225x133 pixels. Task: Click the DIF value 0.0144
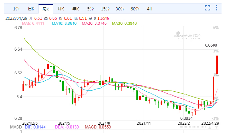tap(39, 127)
